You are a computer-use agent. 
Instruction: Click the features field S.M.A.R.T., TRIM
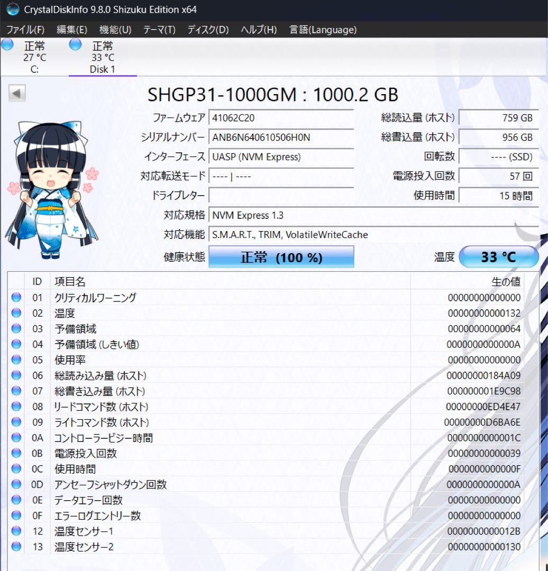[x=373, y=235]
